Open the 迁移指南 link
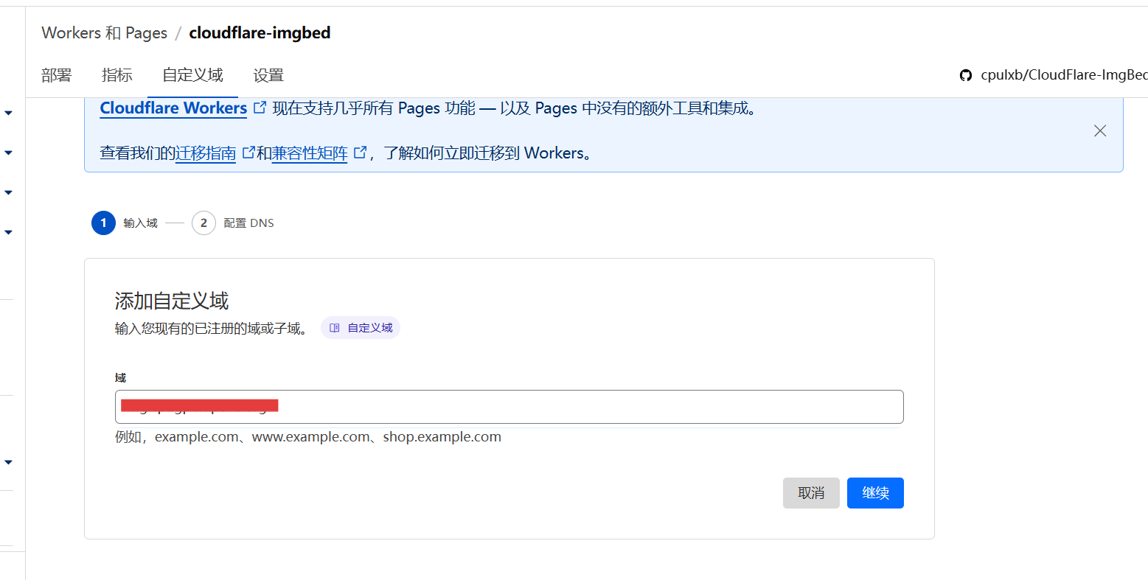This screenshot has width=1148, height=580. (x=206, y=153)
